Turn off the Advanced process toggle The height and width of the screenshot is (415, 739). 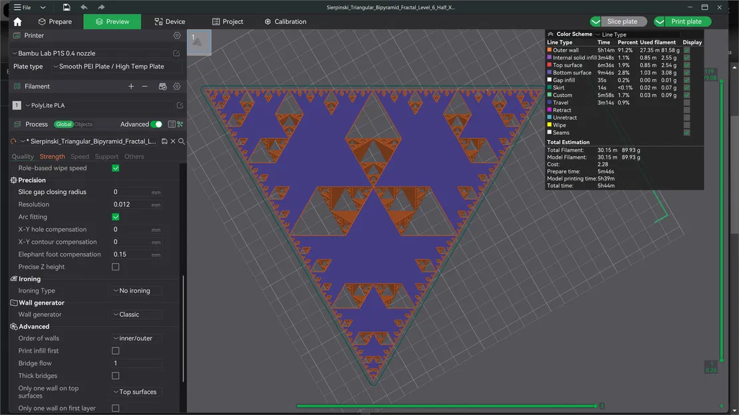[157, 124]
